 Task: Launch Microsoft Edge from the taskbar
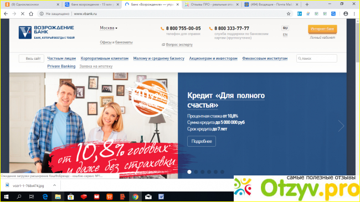[45, 196]
